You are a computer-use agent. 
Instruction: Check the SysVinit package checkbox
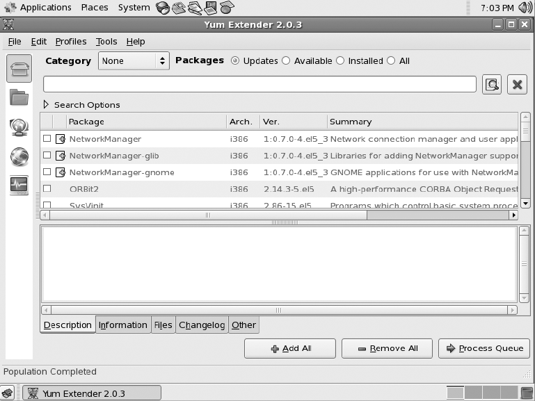click(x=47, y=205)
